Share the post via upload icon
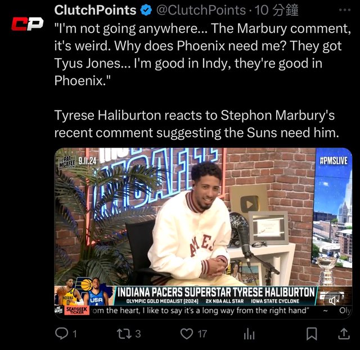Viewport: 360px width, 350px height. tap(344, 334)
